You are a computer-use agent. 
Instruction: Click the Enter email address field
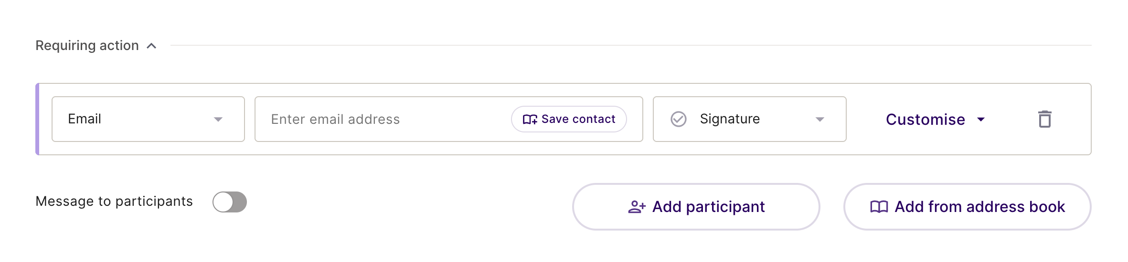(382, 119)
